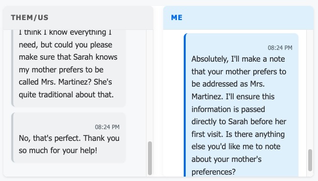Viewport: 318px width, 181px height.
Task: Click the word 'preferences?' ending the ME reply
Action: click(214, 172)
